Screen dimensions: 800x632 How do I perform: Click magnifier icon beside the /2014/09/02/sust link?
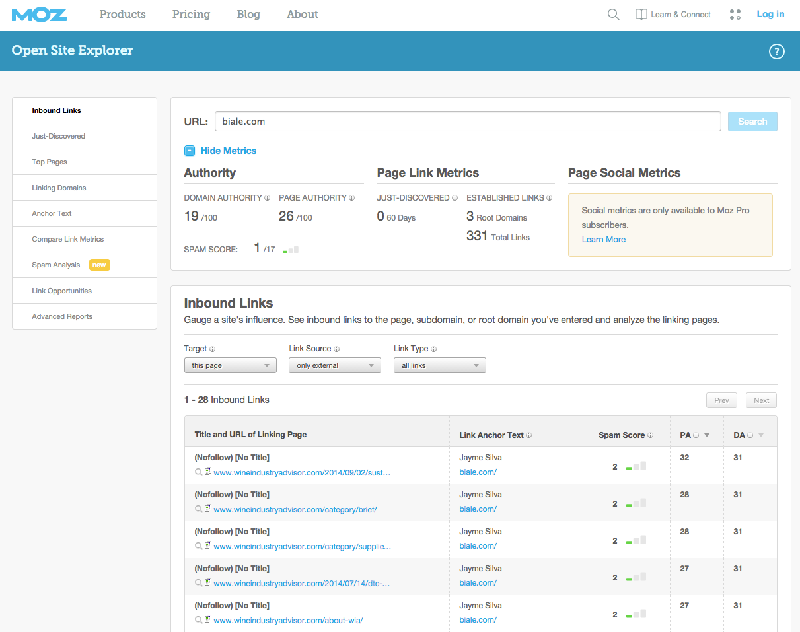[x=198, y=472]
